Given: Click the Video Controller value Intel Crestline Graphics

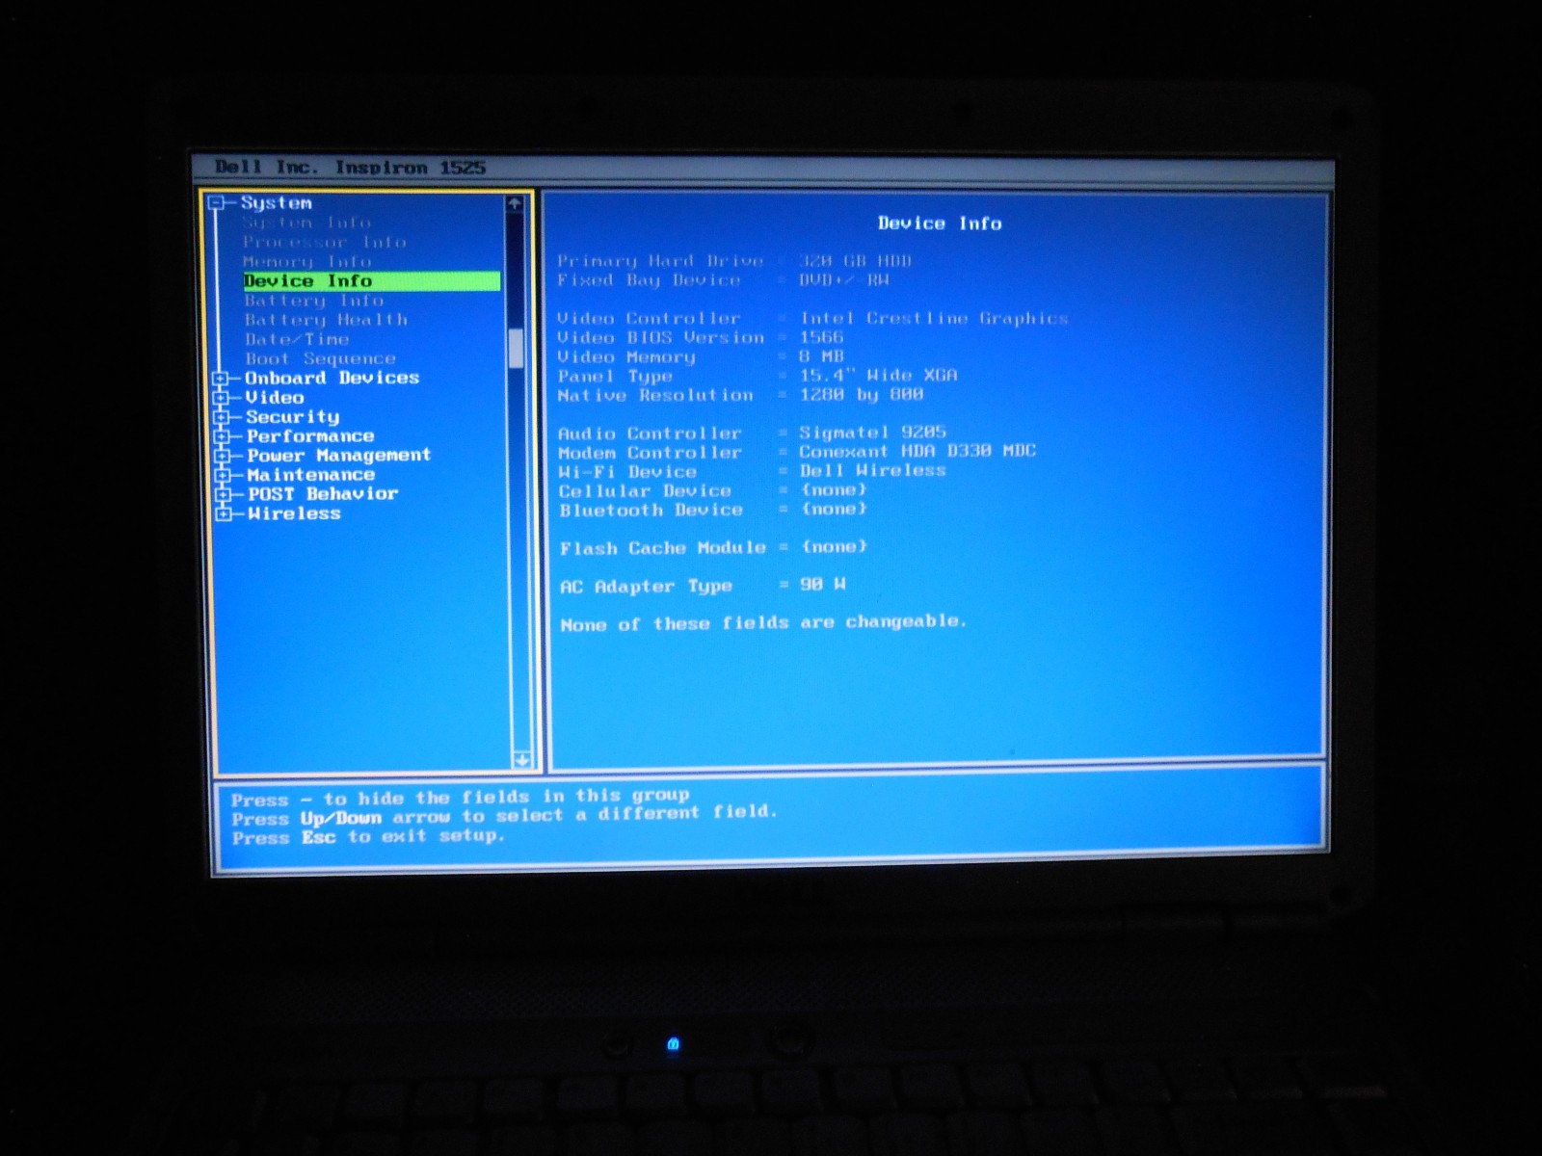Looking at the screenshot, I should [934, 319].
